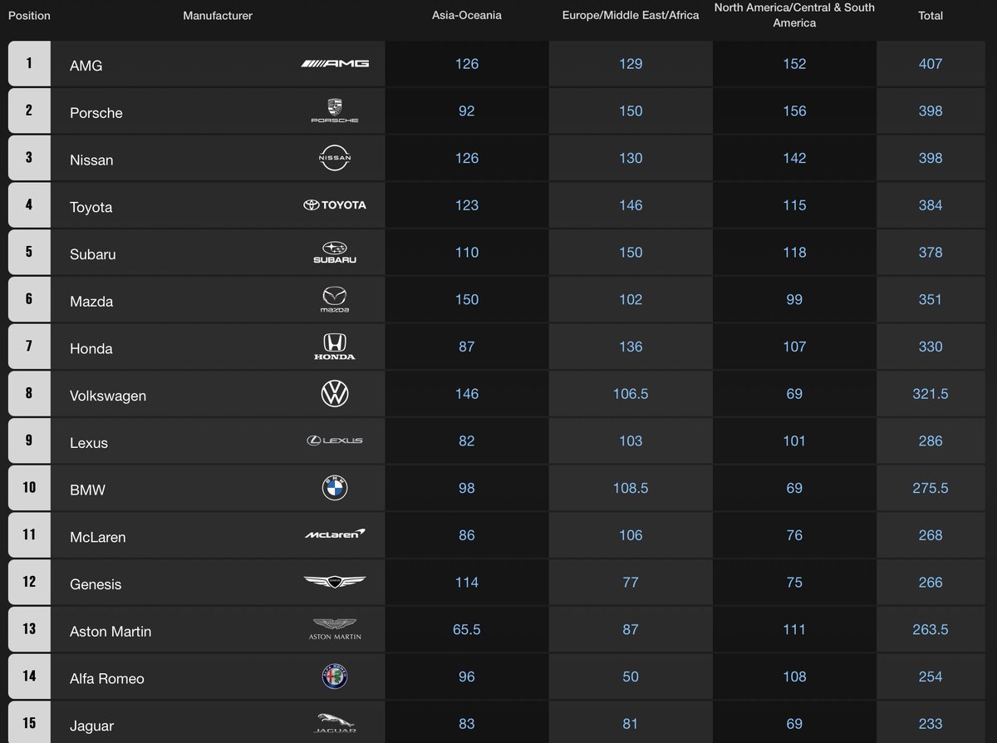Viewport: 997px width, 743px height.
Task: Click the Honda logo
Action: (335, 347)
